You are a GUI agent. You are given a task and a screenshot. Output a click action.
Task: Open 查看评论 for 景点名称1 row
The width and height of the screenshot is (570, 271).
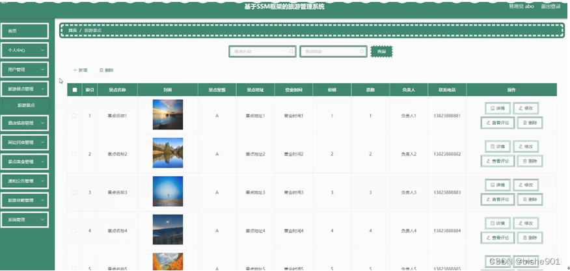498,123
